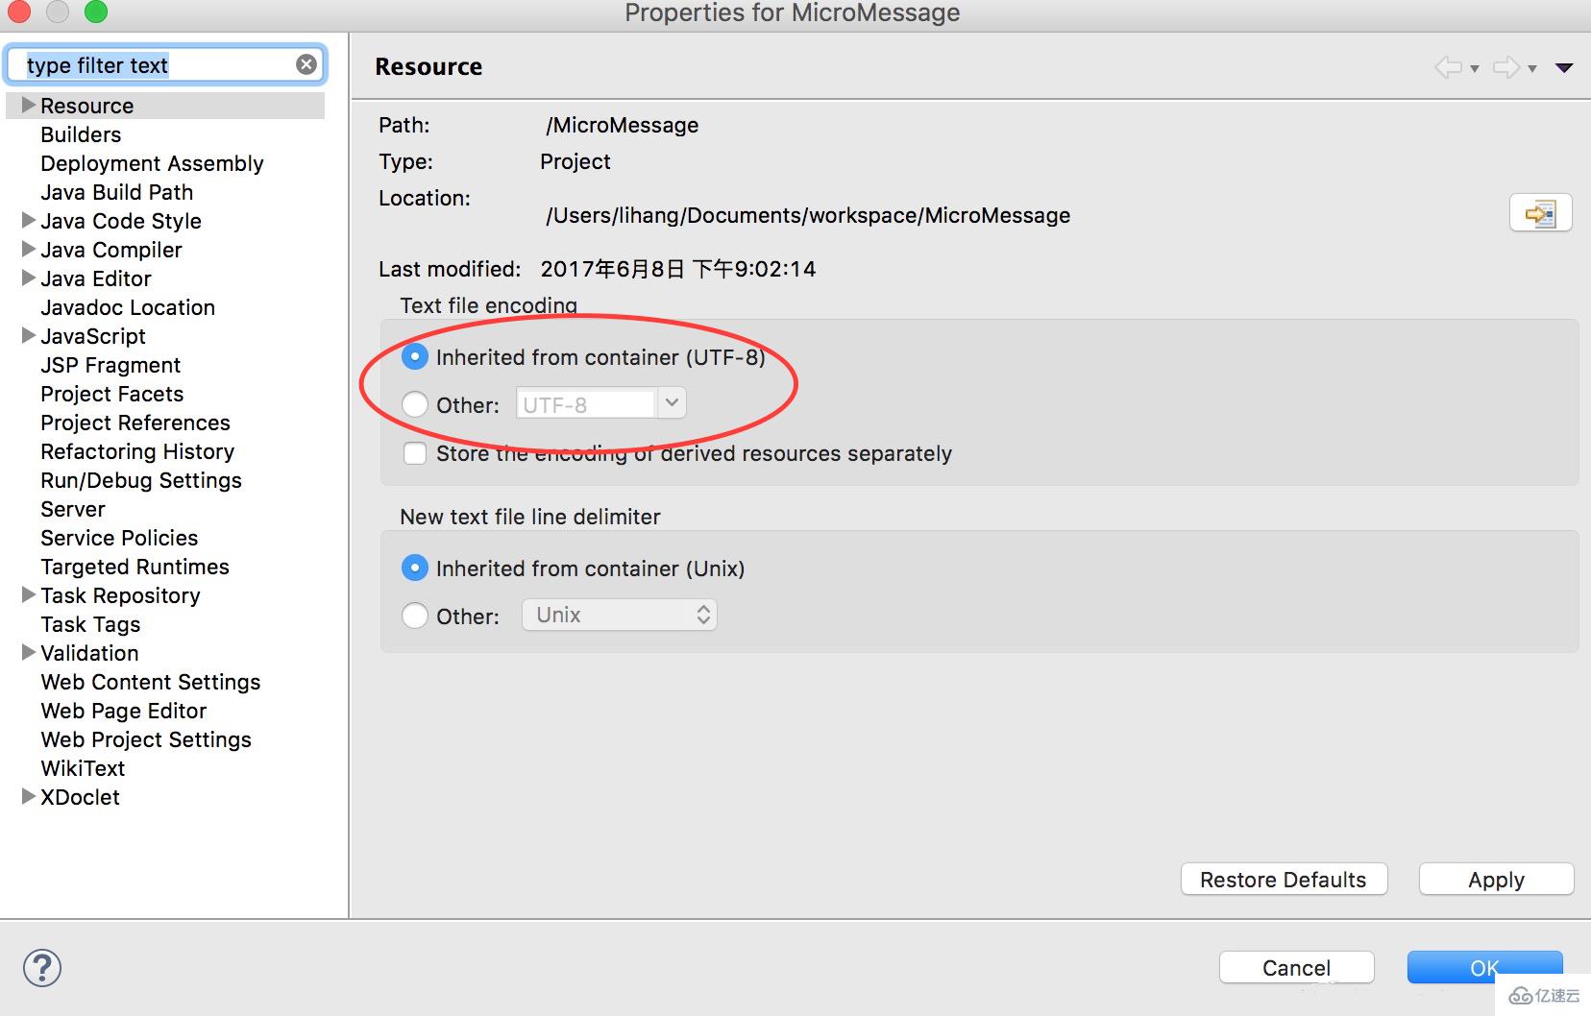The width and height of the screenshot is (1591, 1016).
Task: Select the Server page
Action: (x=73, y=509)
